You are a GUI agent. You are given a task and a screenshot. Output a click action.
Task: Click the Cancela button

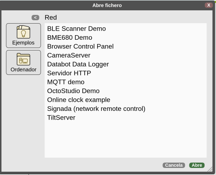tap(174, 165)
